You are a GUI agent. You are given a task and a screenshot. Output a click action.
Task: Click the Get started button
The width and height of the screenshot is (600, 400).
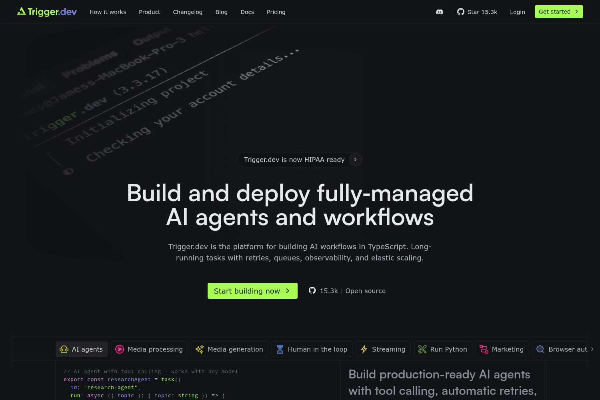tap(559, 12)
